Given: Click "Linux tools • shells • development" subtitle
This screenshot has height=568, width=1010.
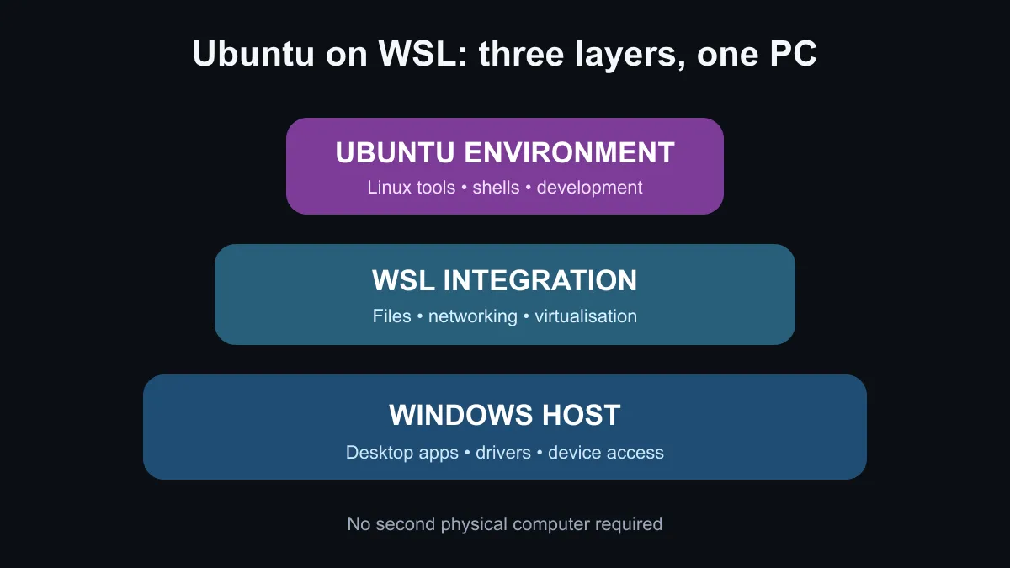Looking at the screenshot, I should (x=505, y=188).
